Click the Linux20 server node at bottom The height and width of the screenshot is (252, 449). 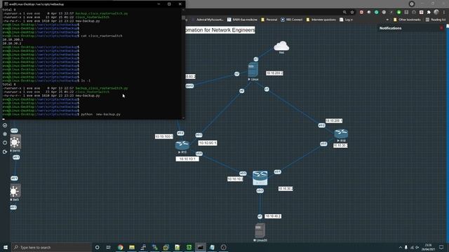[260, 230]
